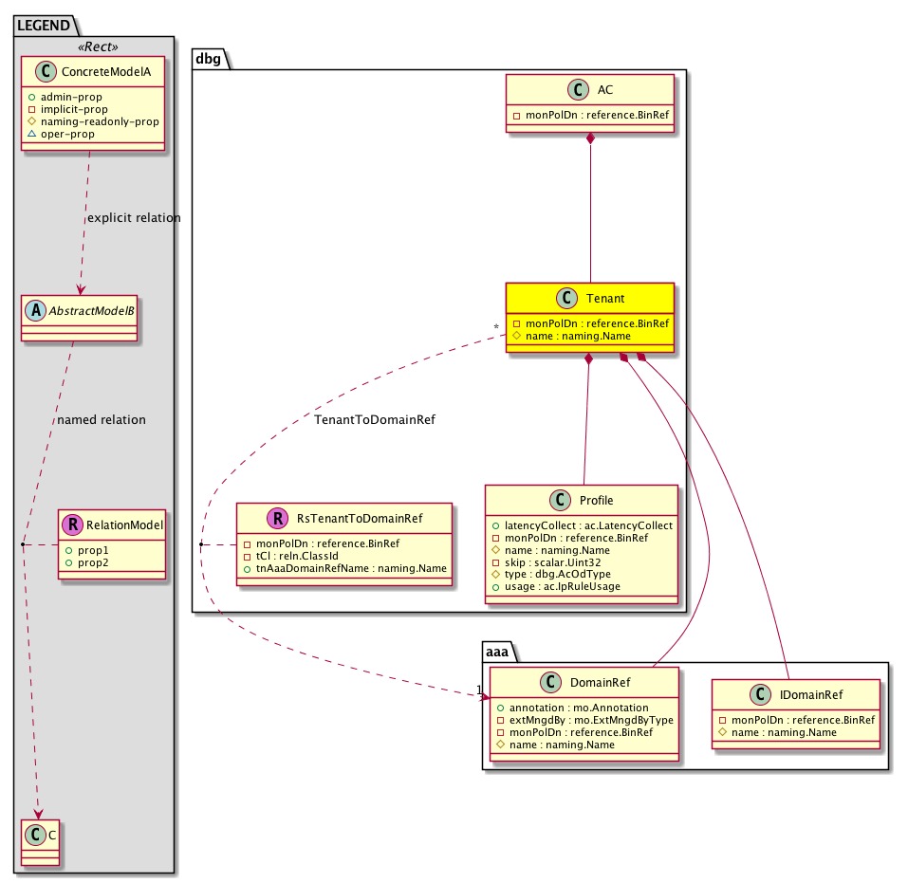Click the Profile class icon
Viewport: 908px width, 883px height.
(x=560, y=500)
